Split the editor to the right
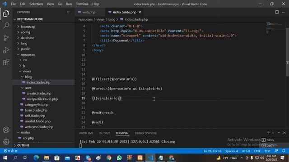Screen dimensions: 289x162 pos(277,12)
